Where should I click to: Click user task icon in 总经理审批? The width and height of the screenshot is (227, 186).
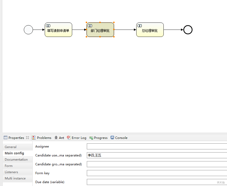click(140, 26)
